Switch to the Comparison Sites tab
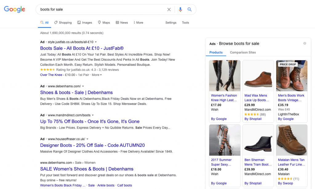This screenshot has width=315, height=189. pos(243,52)
